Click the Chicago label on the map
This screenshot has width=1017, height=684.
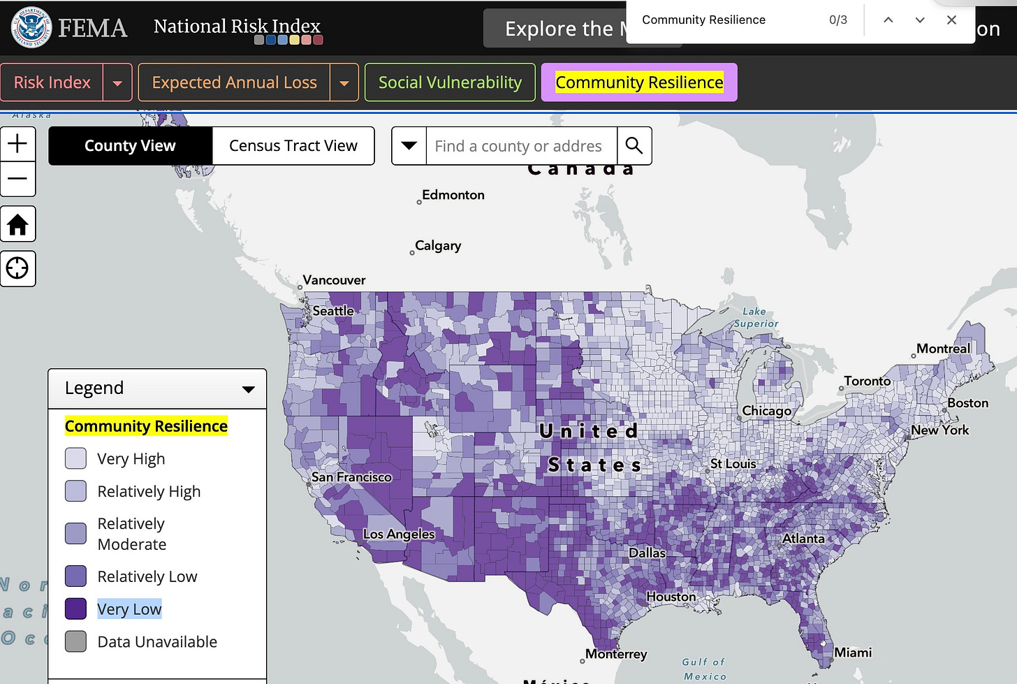[766, 411]
